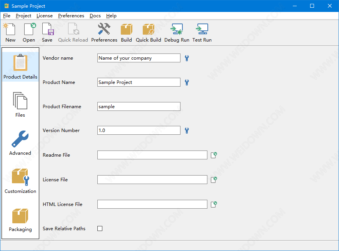Screen dimensions: 339x251
Task: Click into the Readme File path field
Action: pyautogui.click(x=152, y=155)
